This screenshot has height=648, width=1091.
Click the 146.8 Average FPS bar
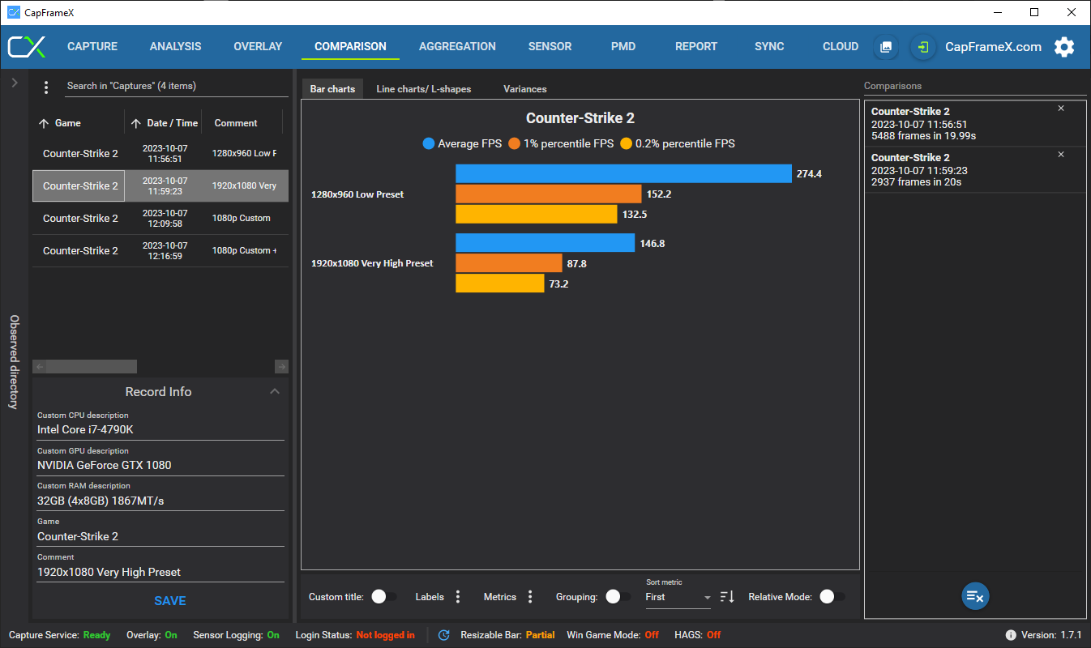(x=545, y=243)
